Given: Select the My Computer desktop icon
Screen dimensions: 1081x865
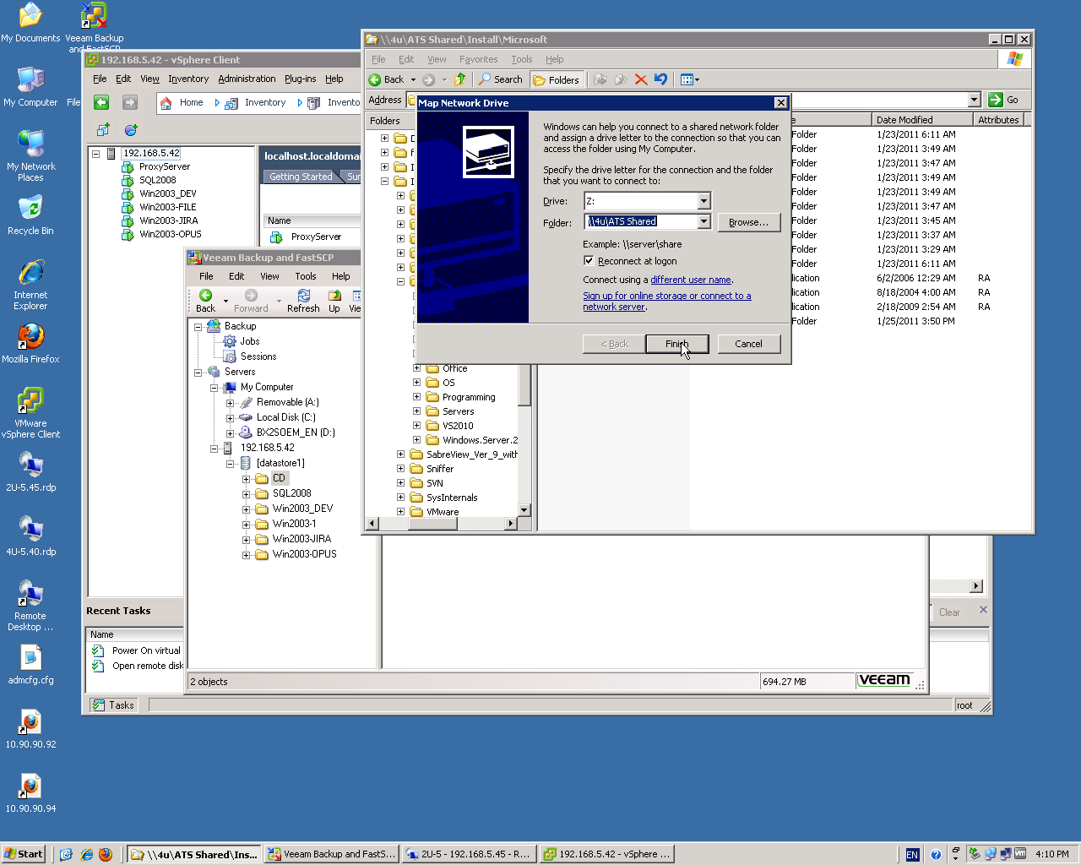Looking at the screenshot, I should pos(30,86).
